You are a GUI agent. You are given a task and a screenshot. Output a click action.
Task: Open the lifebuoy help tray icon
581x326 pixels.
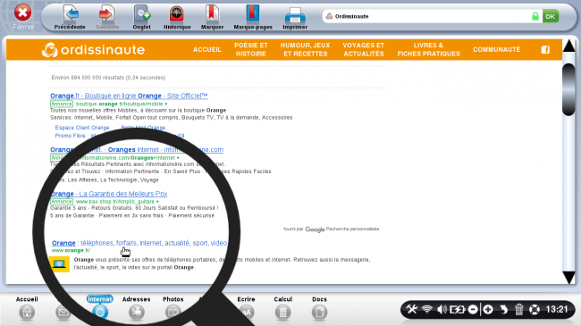(x=534, y=309)
